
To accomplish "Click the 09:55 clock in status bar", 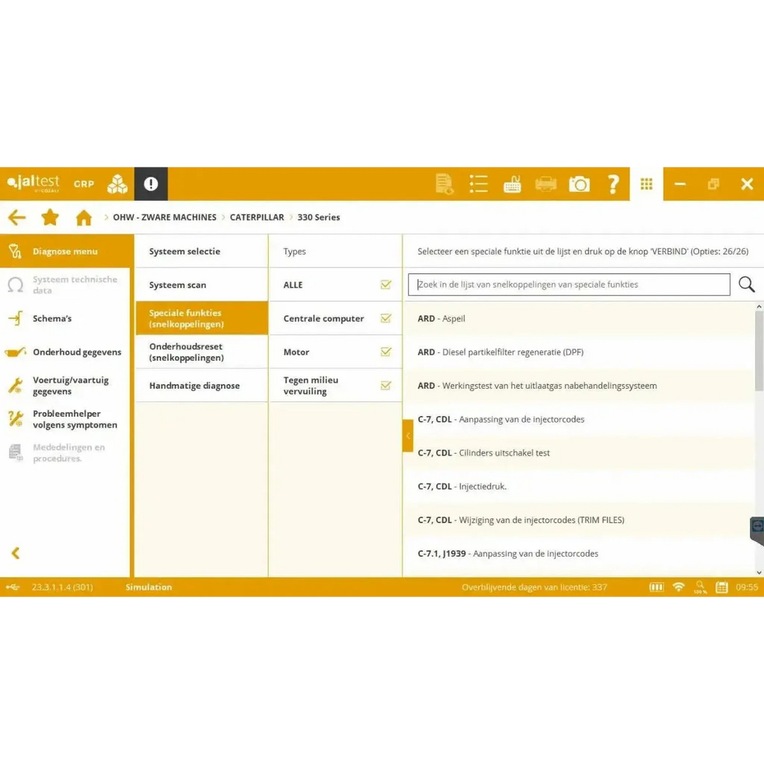I will 747,587.
